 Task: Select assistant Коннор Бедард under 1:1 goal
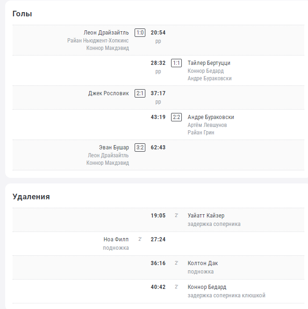206,71
